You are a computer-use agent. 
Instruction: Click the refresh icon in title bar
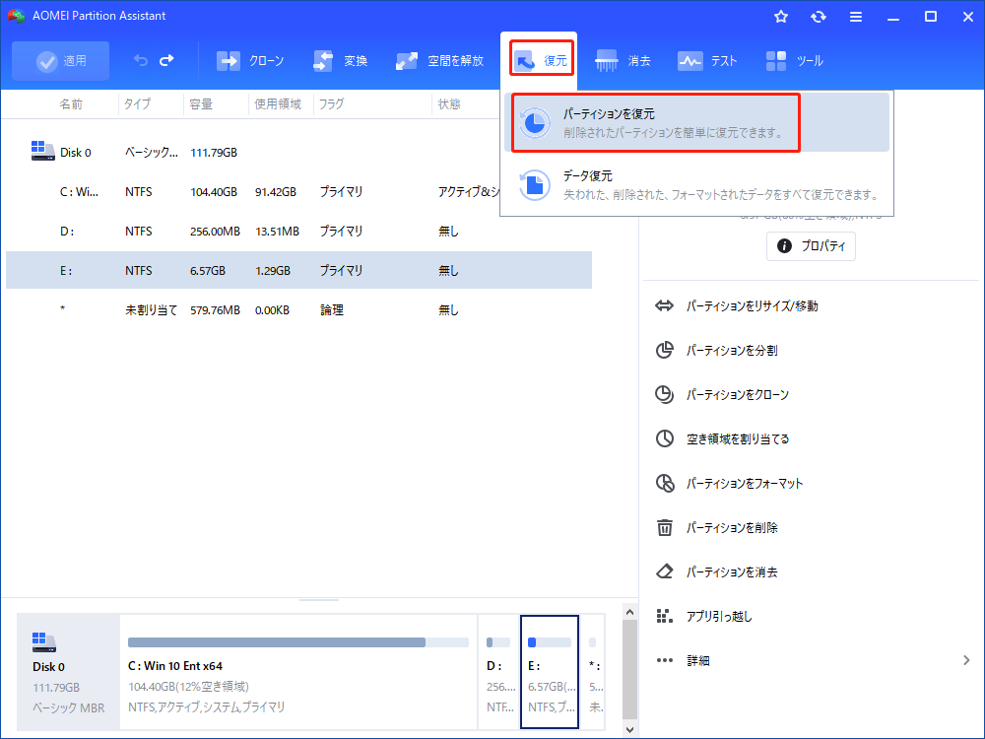pos(818,17)
